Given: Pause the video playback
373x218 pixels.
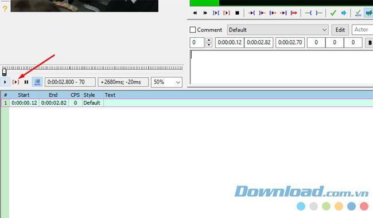Looking at the screenshot, I should click(26, 82).
